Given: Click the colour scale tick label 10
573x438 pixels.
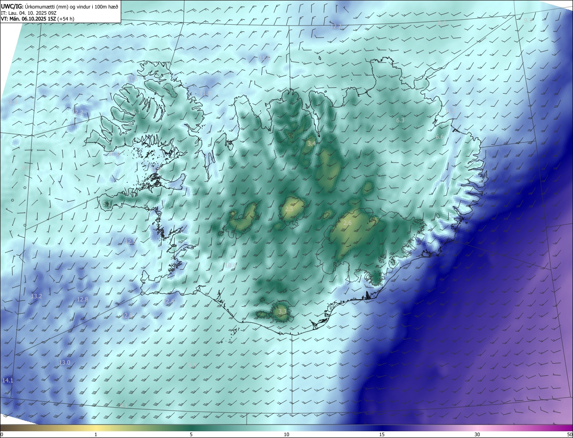Looking at the screenshot, I should (x=286, y=434).
